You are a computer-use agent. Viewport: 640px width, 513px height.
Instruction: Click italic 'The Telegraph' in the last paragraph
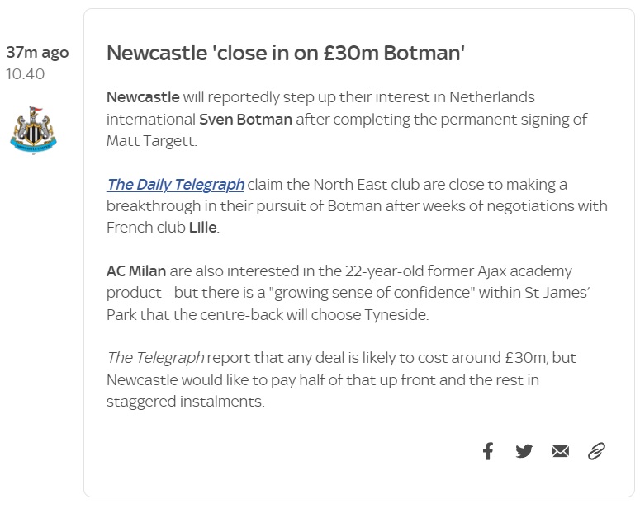pos(154,358)
